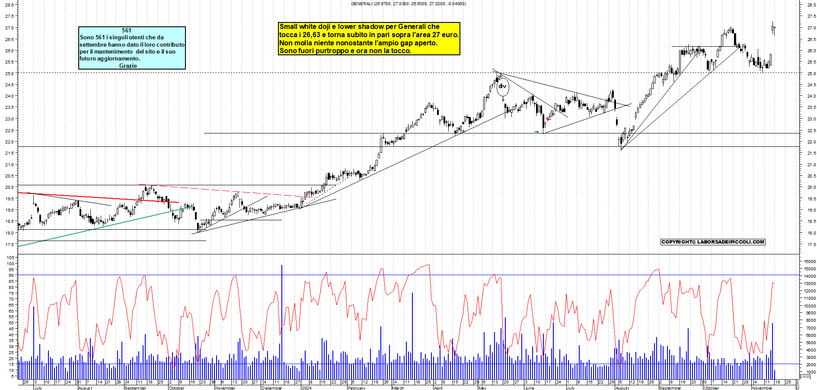817x390 pixels.
Task: Select the cyan '561' supporters note box
Action: click(132, 48)
